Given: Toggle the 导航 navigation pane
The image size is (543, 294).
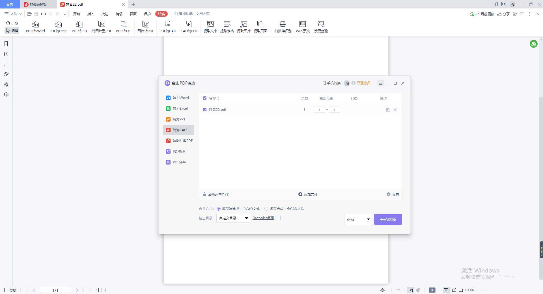Looking at the screenshot, I should click(10, 290).
